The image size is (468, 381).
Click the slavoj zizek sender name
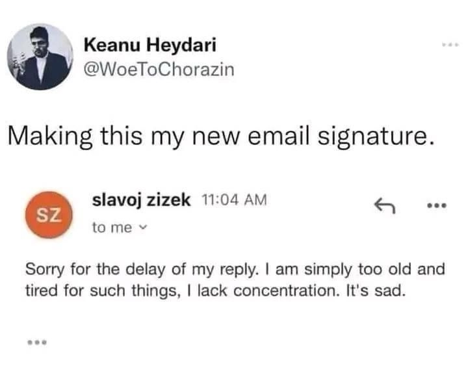click(141, 200)
